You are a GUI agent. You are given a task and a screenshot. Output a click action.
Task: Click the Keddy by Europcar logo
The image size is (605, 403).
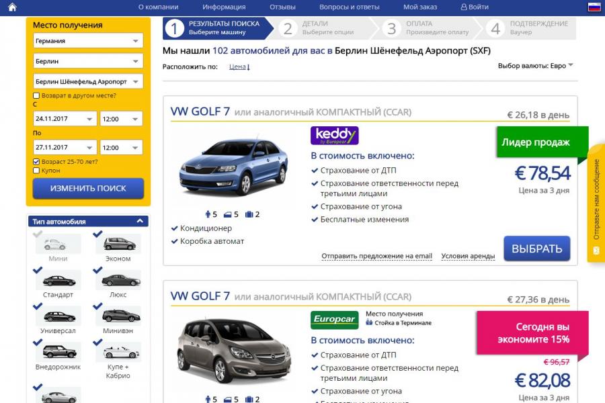(x=335, y=136)
